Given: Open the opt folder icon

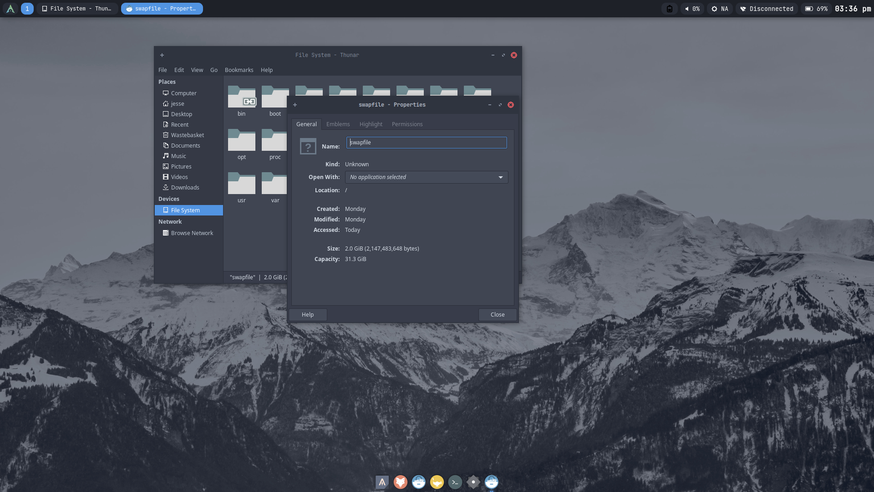Looking at the screenshot, I should tap(242, 140).
